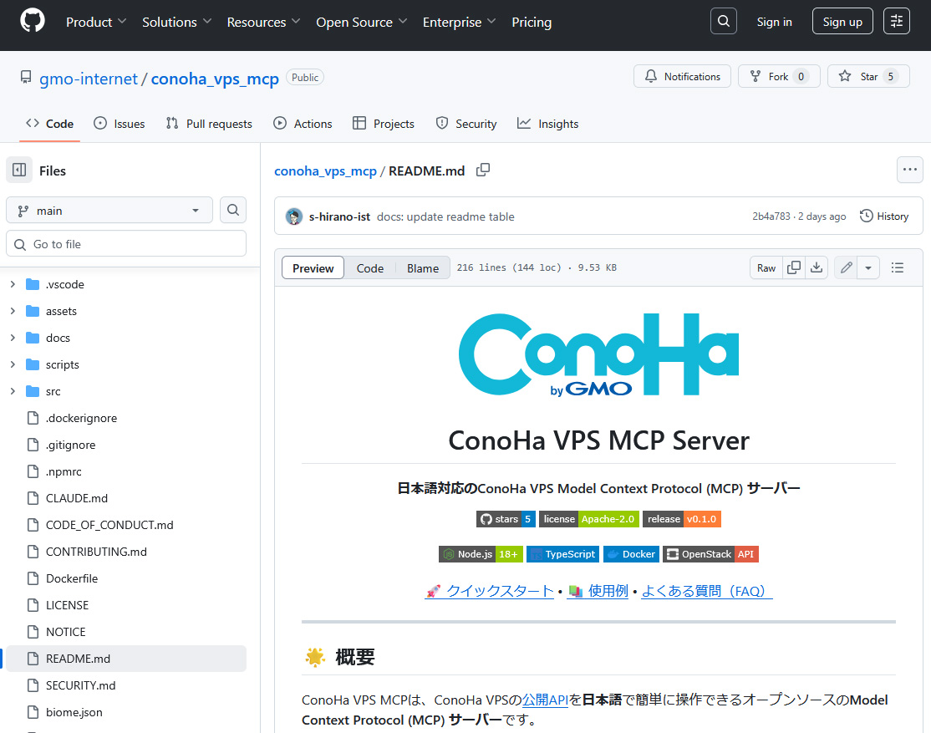
Task: Open the conoha_vps_mcp repo title link
Action: click(215, 79)
